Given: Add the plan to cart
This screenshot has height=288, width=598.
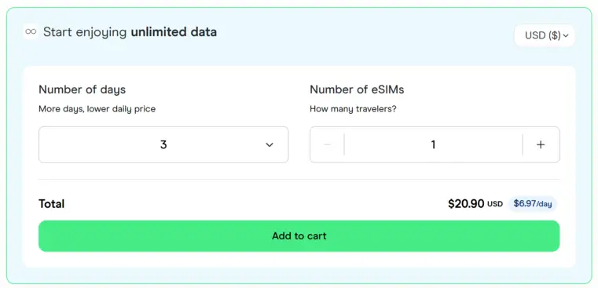Looking at the screenshot, I should coord(299,235).
